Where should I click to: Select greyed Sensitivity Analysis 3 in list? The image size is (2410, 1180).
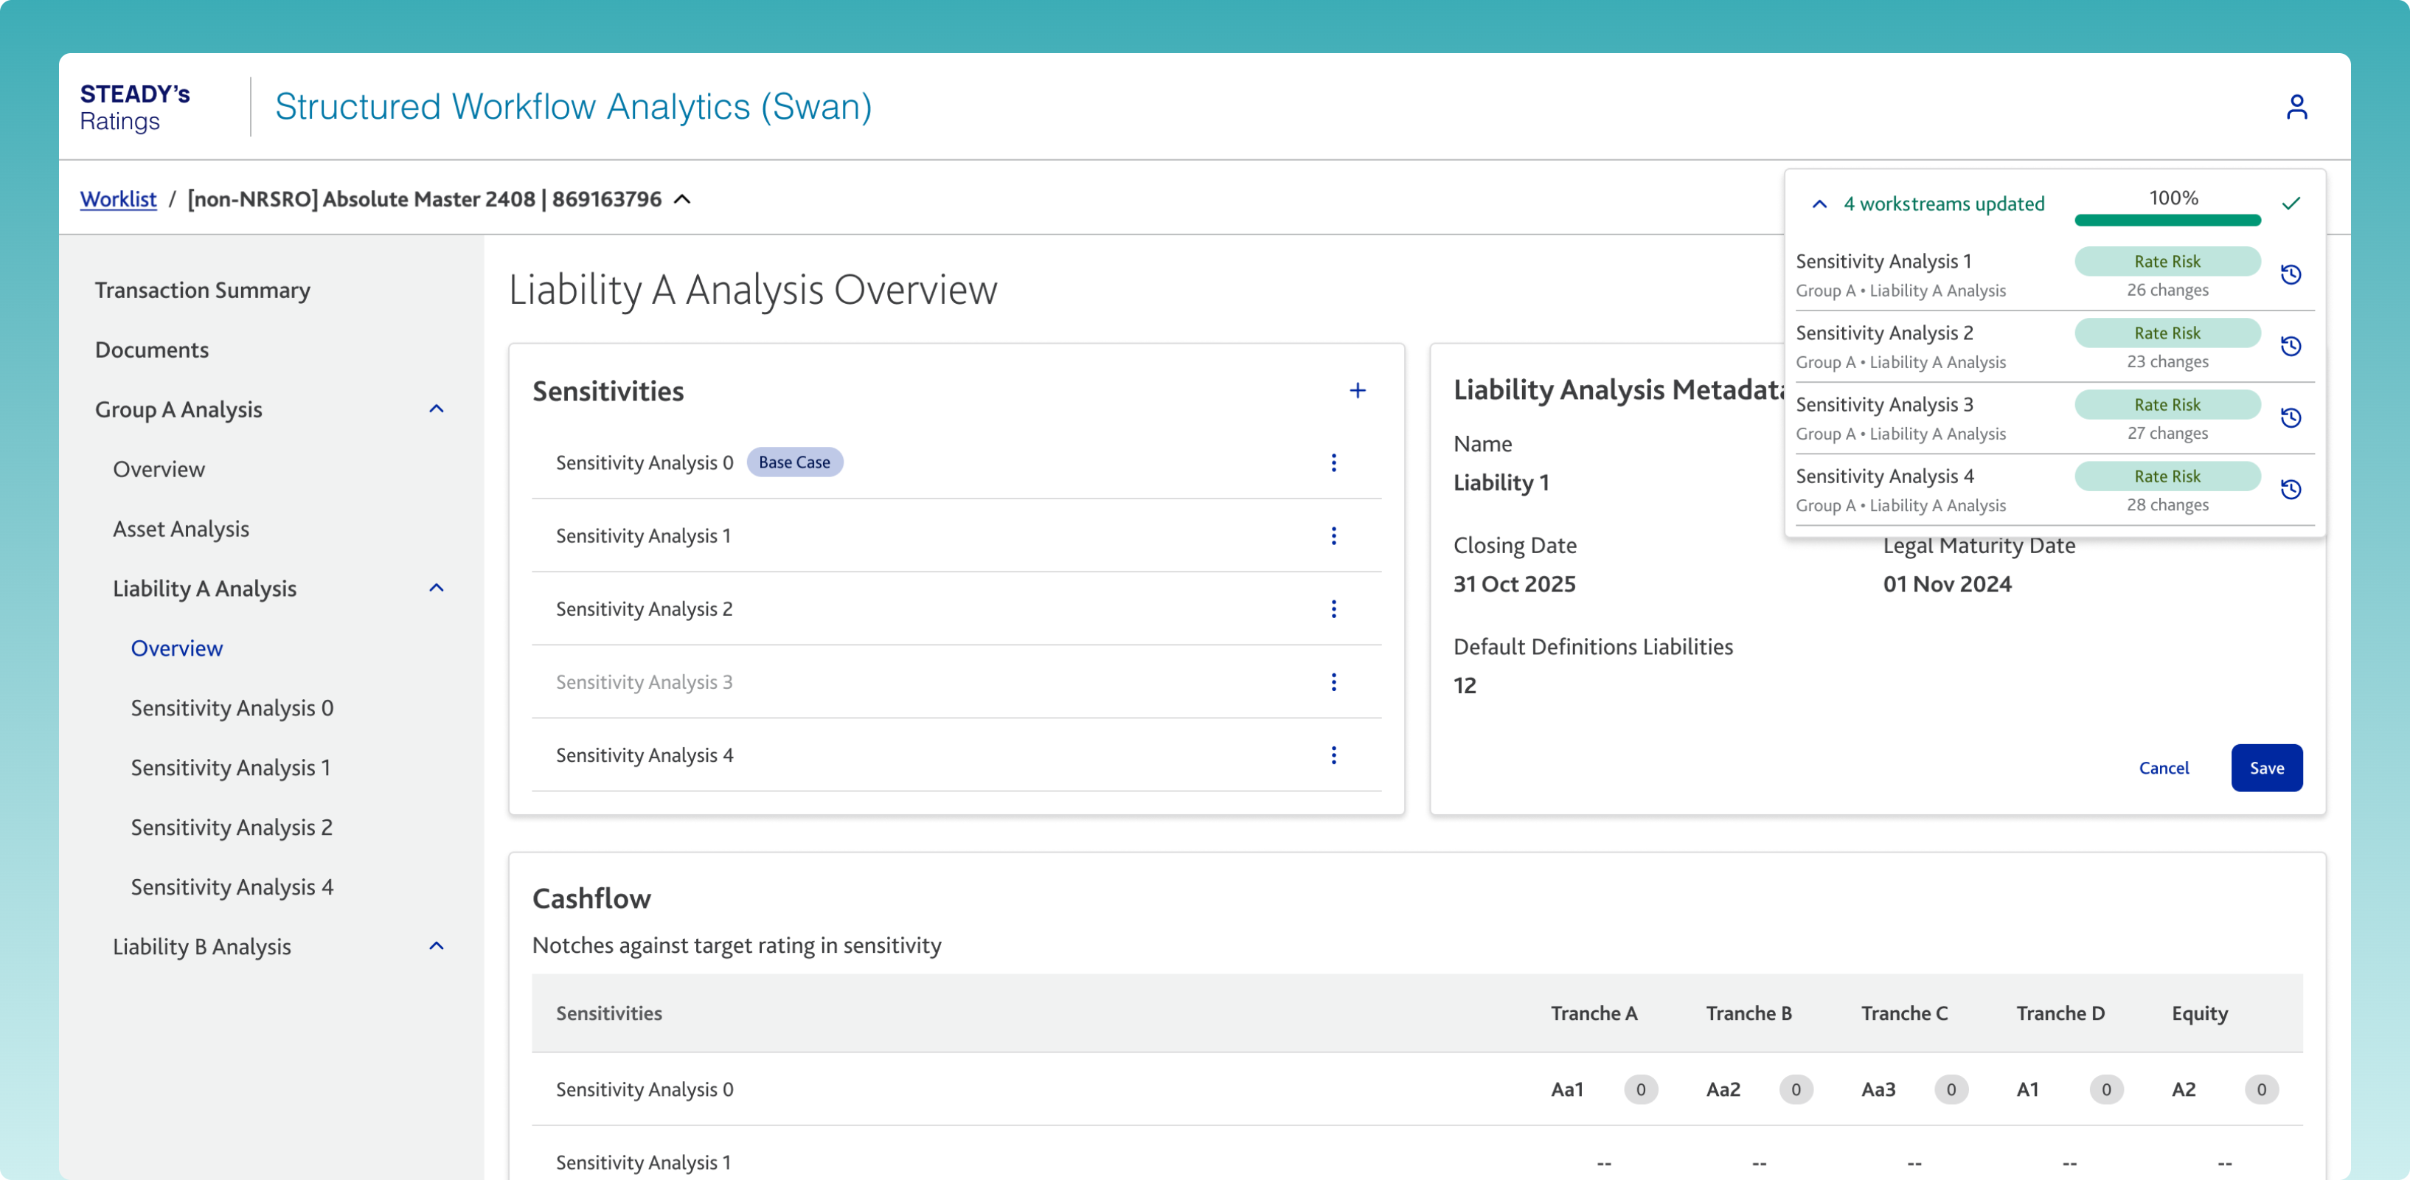point(644,681)
